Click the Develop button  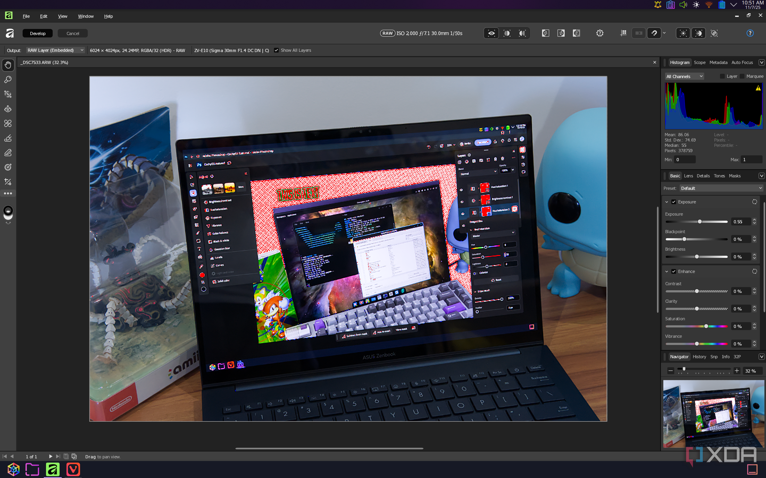(37, 33)
